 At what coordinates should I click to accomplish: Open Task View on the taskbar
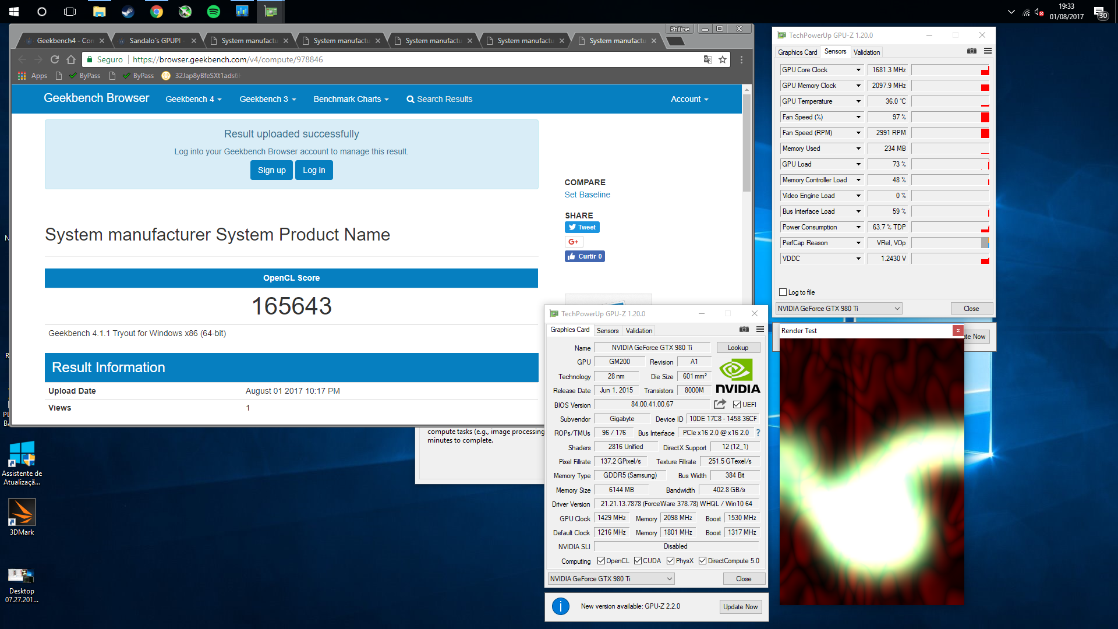tap(70, 11)
